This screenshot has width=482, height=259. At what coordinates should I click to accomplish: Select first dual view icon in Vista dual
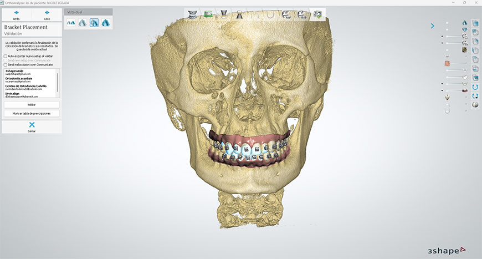point(71,23)
